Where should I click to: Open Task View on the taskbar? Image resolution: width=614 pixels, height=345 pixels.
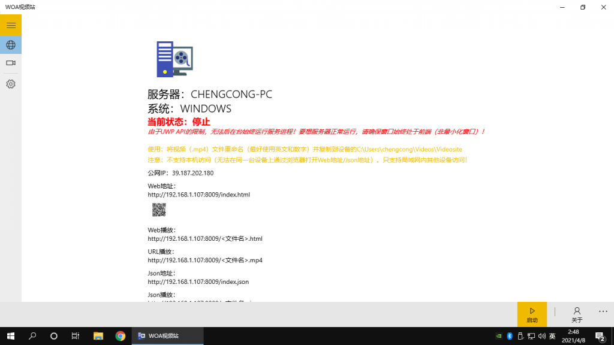click(x=76, y=336)
